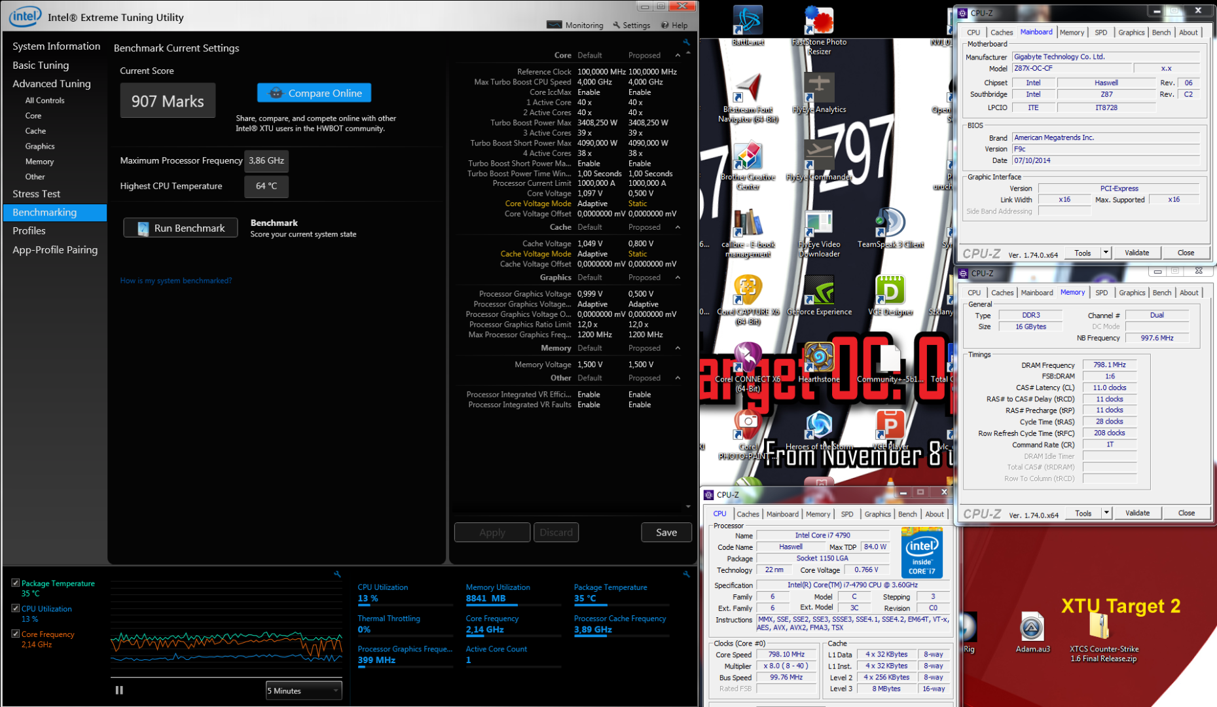
Task: Open Tools dropdown arrow in Mainboard CPU-Z window
Action: coord(1106,253)
